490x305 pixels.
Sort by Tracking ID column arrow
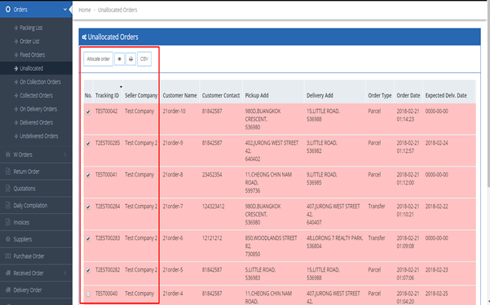click(x=121, y=87)
